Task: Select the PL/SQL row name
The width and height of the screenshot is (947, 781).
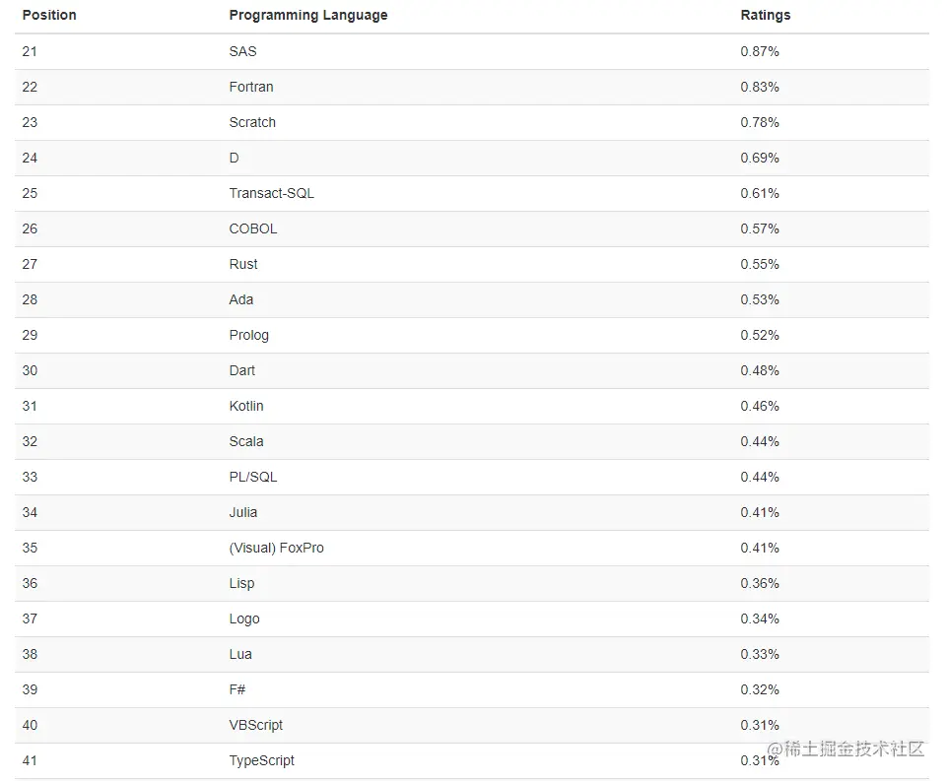Action: 253,477
